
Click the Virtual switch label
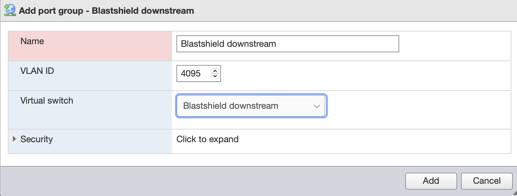47,101
